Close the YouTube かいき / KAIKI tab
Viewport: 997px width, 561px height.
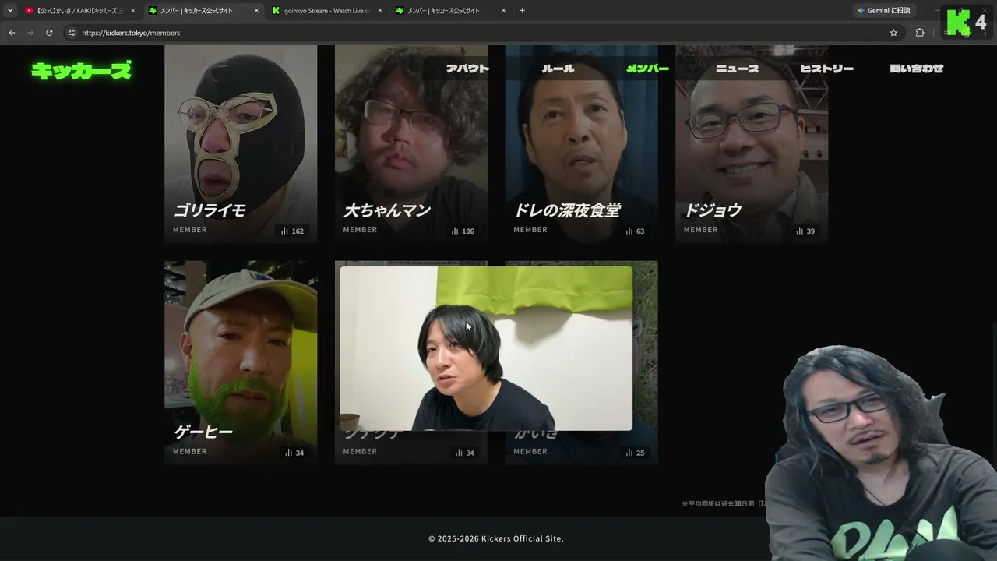pos(132,11)
